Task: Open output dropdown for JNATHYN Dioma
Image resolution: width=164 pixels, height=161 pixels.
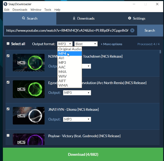Action: tap(77, 119)
